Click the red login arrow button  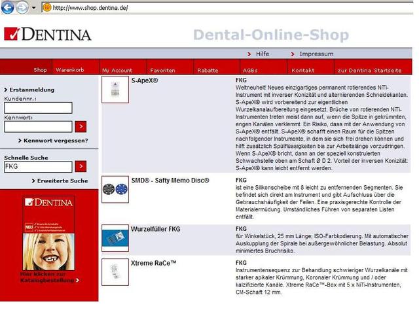[x=81, y=126]
